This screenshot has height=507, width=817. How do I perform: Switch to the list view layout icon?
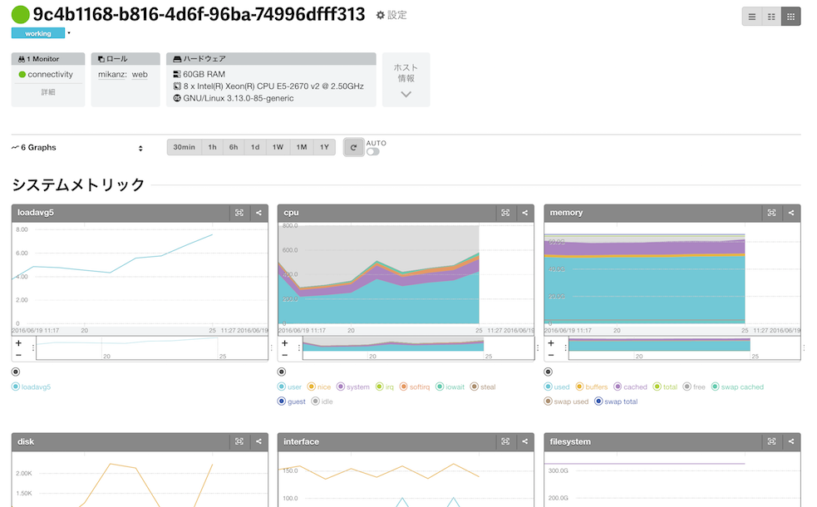pos(752,17)
